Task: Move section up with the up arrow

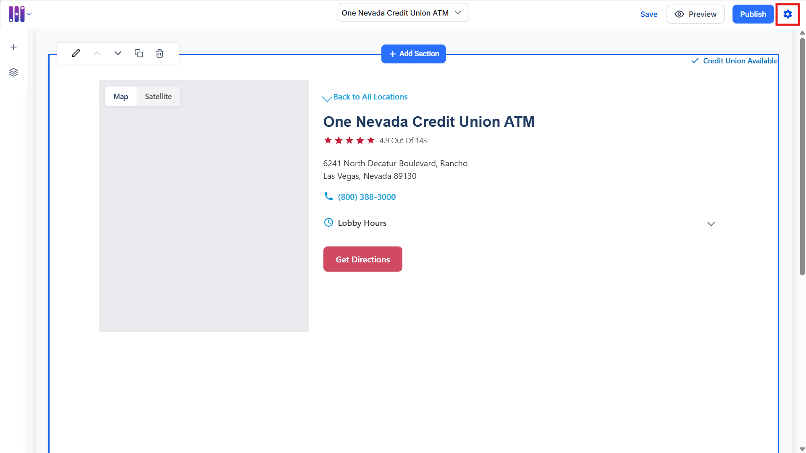Action: [97, 53]
